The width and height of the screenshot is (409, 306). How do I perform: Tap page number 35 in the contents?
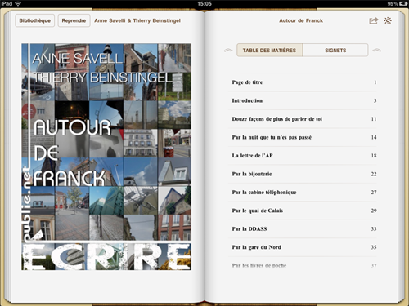(x=374, y=247)
